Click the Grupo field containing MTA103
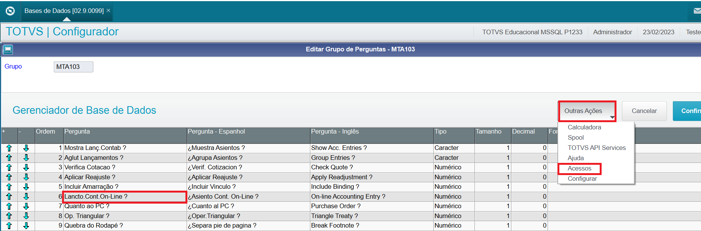Viewport: 701px width, 231px height. [73, 67]
